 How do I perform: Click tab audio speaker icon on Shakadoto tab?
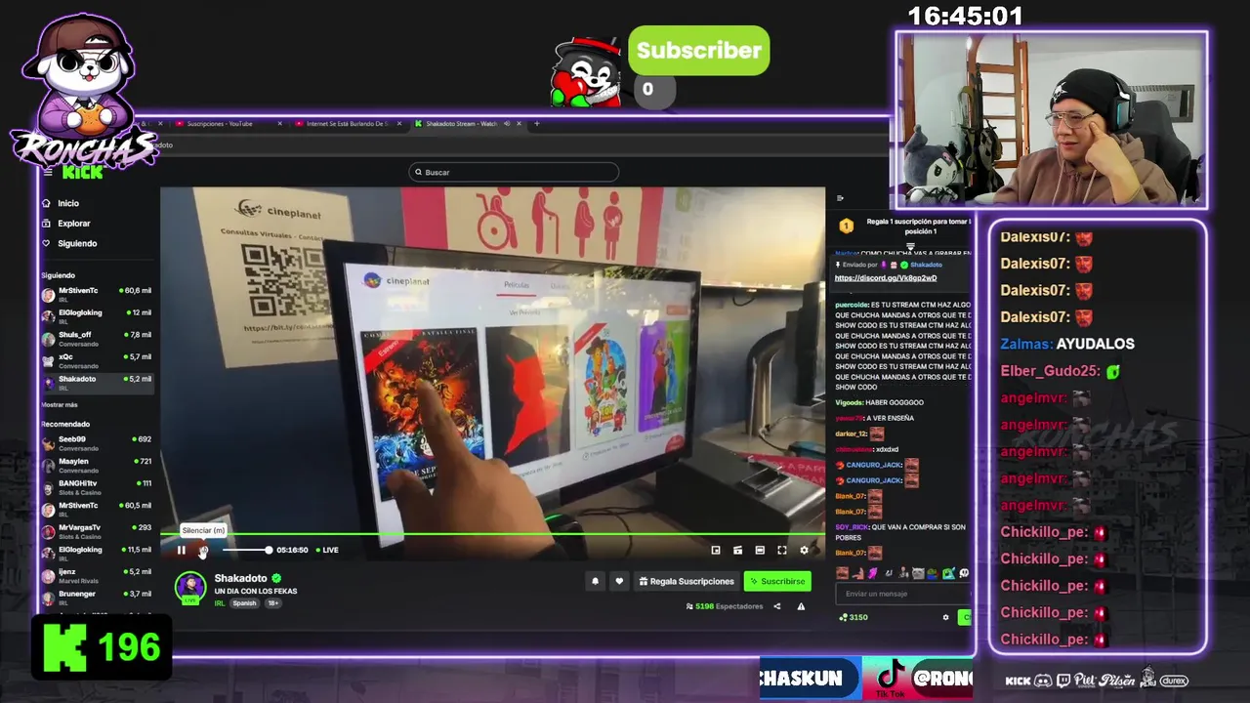(x=507, y=124)
